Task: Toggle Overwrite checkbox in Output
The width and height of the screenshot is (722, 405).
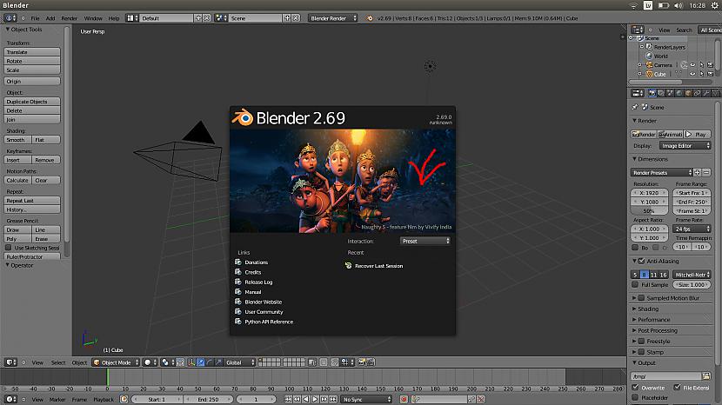Action: tap(635, 388)
